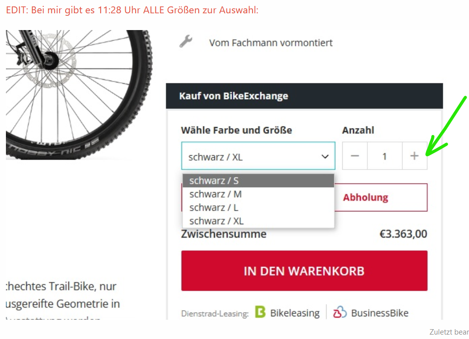Click the 'Vom Fachmann vormontiert' label
Screen dimensions: 469x339
coord(271,43)
